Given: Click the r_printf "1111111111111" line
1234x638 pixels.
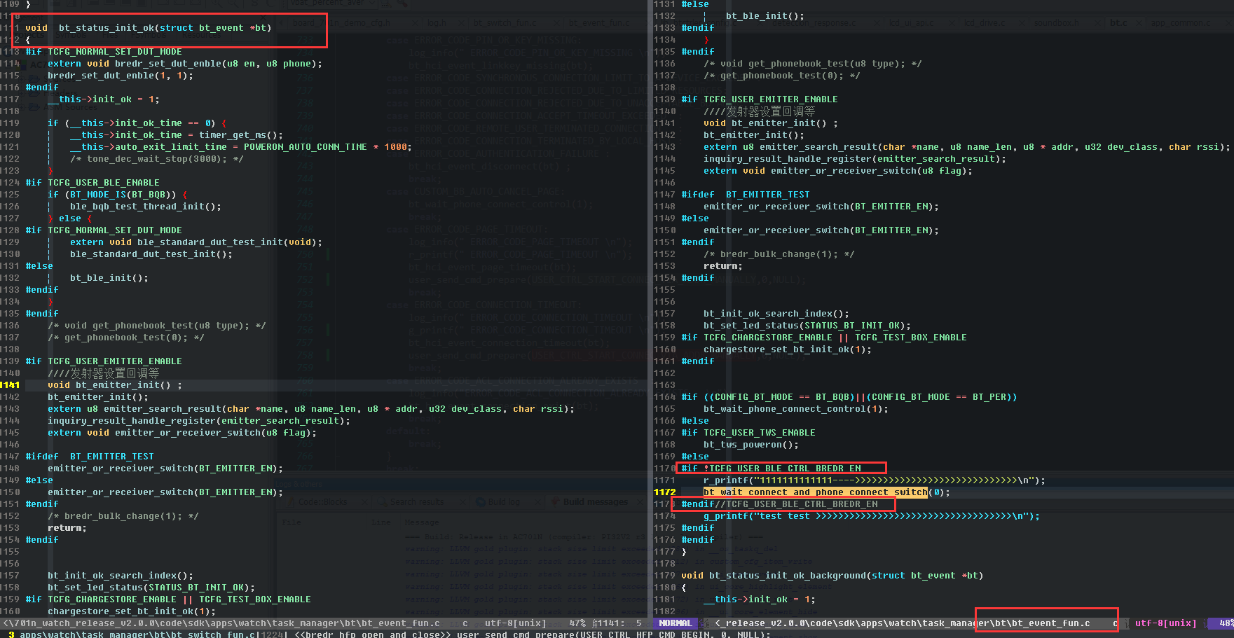Looking at the screenshot, I should pos(875,480).
